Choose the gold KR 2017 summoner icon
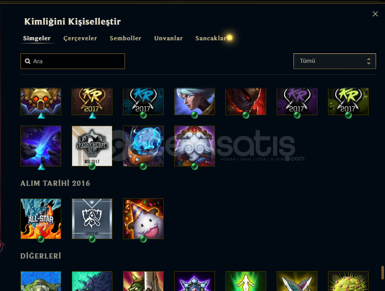385x291 pixels. click(x=92, y=102)
